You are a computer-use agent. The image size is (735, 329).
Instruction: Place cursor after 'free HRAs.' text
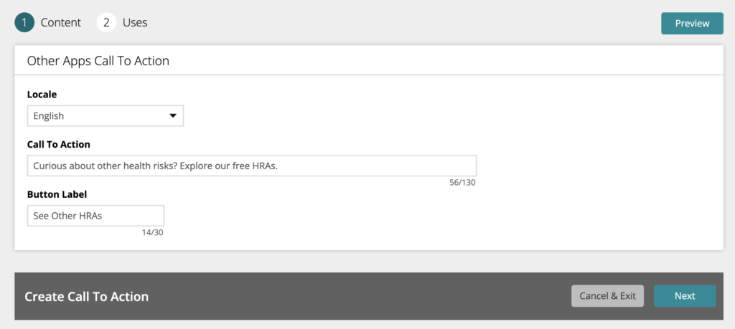click(x=279, y=166)
